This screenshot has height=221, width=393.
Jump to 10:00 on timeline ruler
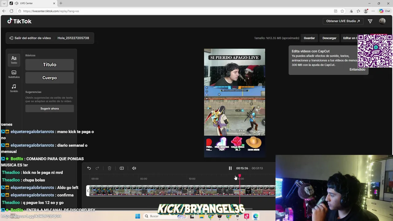(192, 179)
